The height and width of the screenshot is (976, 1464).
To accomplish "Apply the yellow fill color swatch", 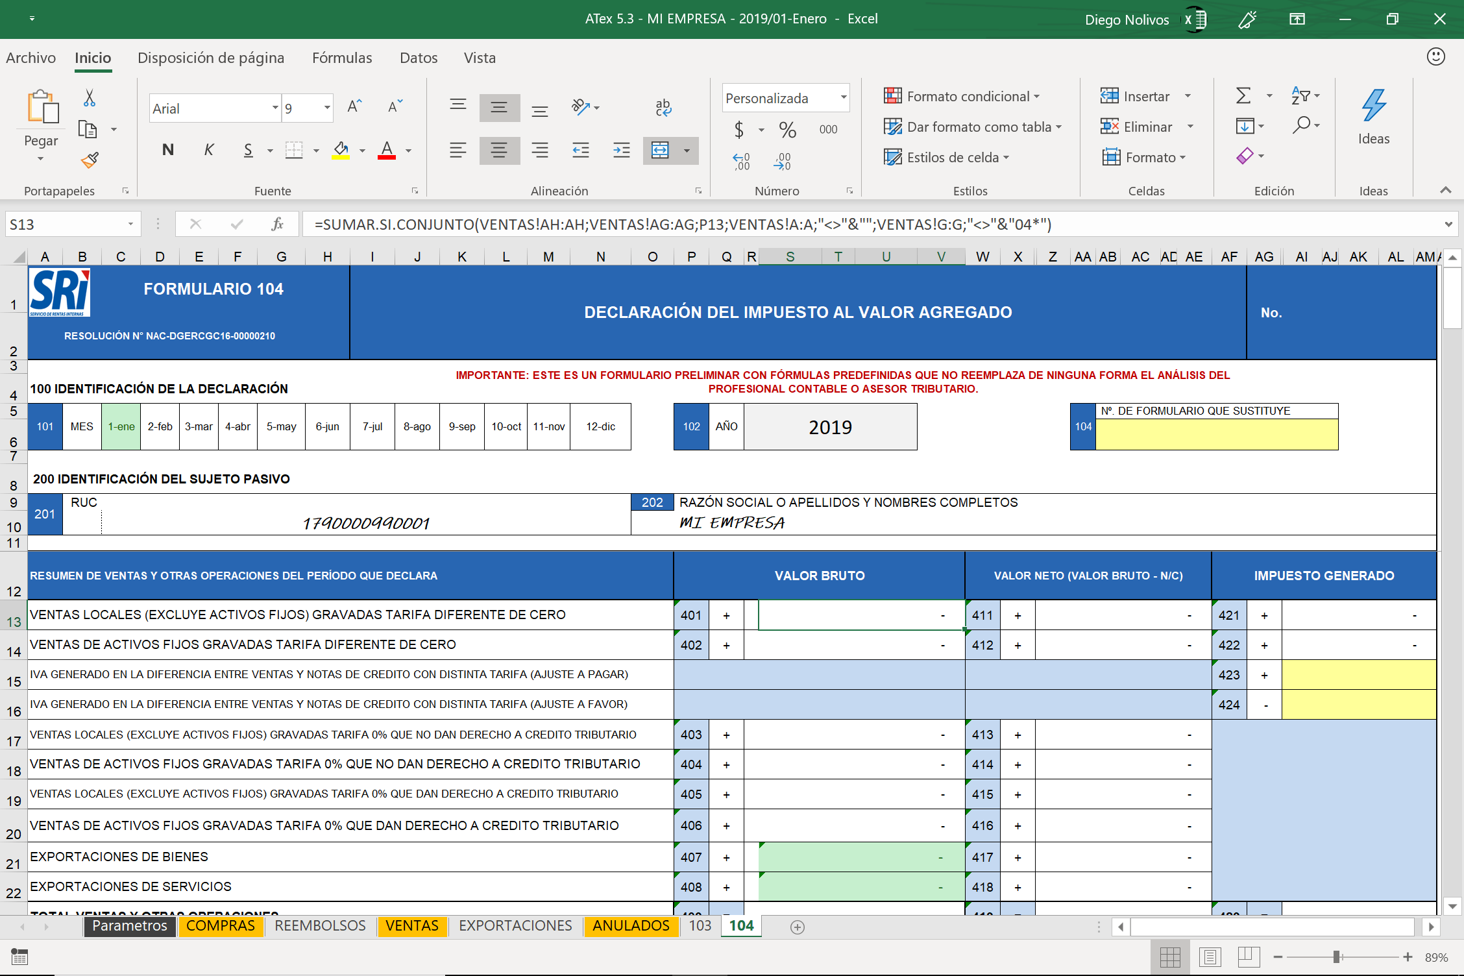I will pyautogui.click(x=341, y=151).
